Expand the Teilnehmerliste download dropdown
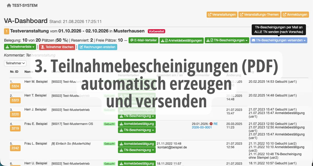The image size is (313, 166). coord(20,47)
